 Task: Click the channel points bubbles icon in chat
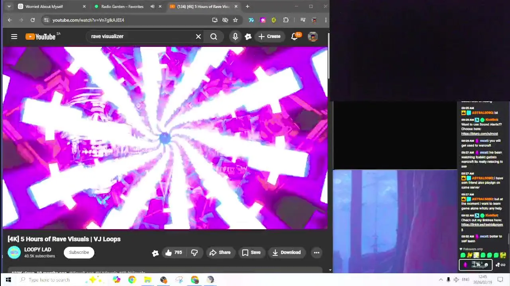498,265
